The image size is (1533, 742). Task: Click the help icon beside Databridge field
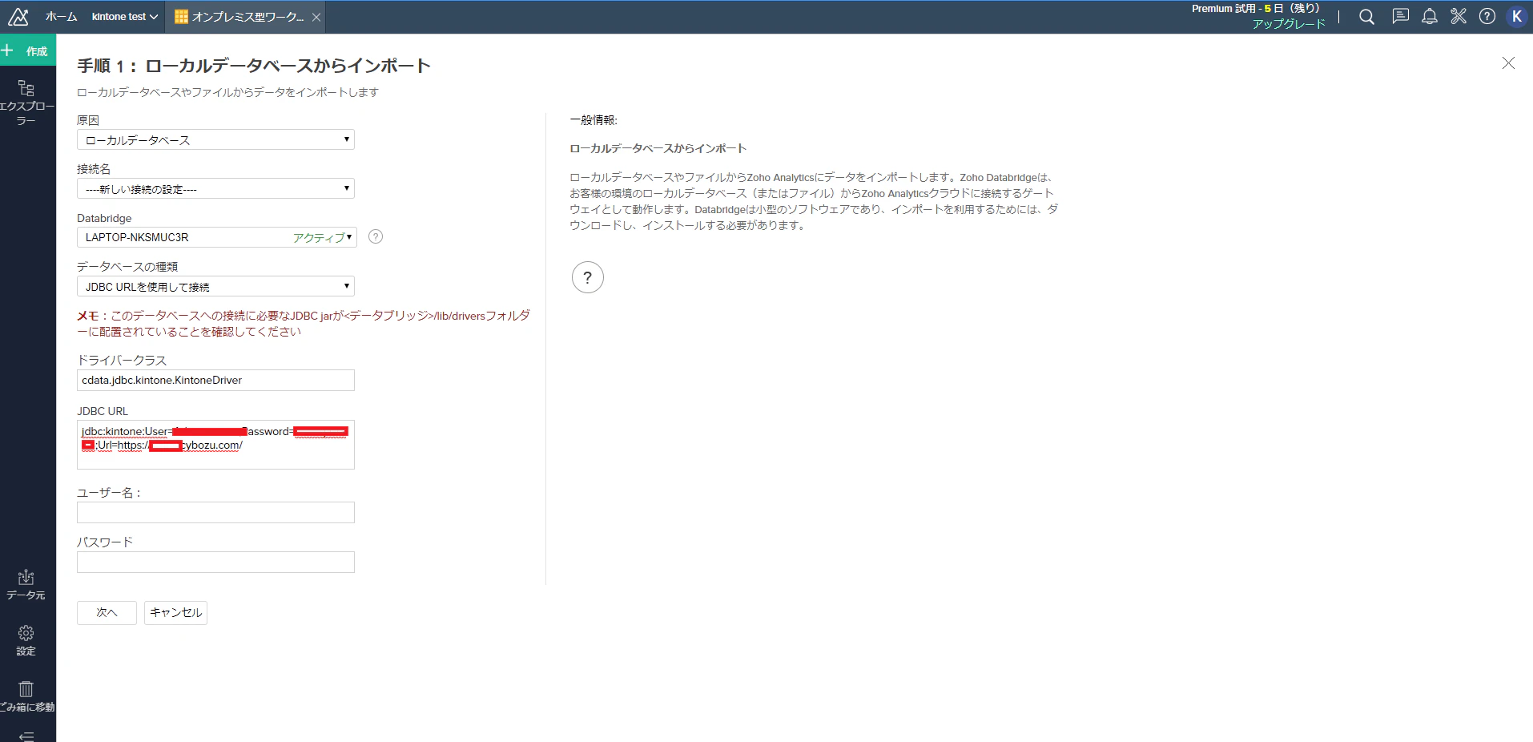[376, 236]
